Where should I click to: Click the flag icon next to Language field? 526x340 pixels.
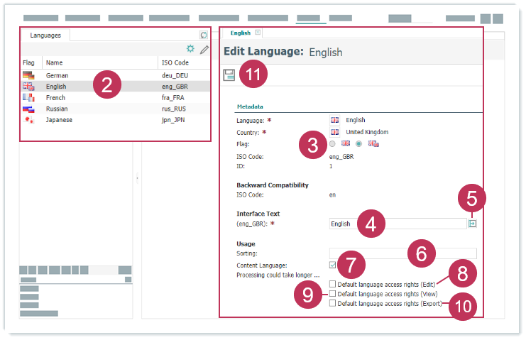[x=335, y=120]
